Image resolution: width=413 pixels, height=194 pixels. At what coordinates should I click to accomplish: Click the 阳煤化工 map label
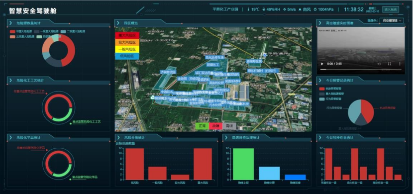[213, 65]
